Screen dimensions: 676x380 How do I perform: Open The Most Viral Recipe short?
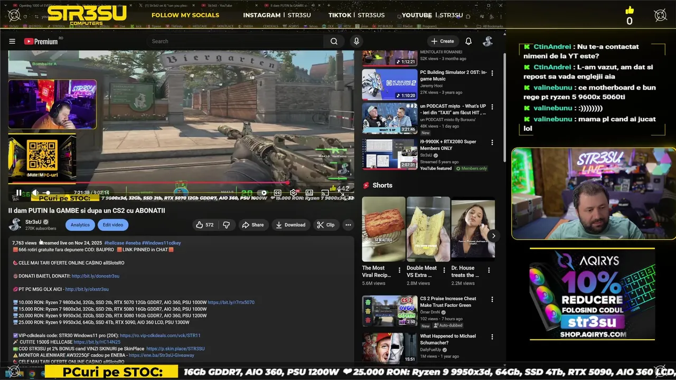coord(383,230)
